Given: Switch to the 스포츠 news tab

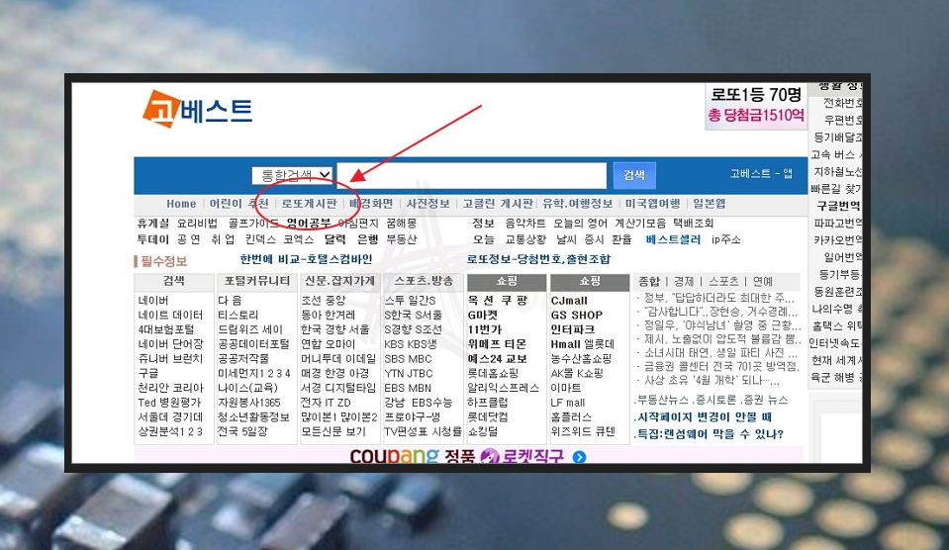Looking at the screenshot, I should (x=723, y=281).
